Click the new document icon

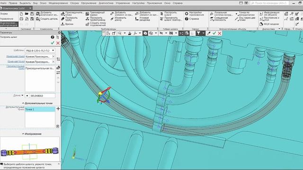pyautogui.click(x=21, y=14)
